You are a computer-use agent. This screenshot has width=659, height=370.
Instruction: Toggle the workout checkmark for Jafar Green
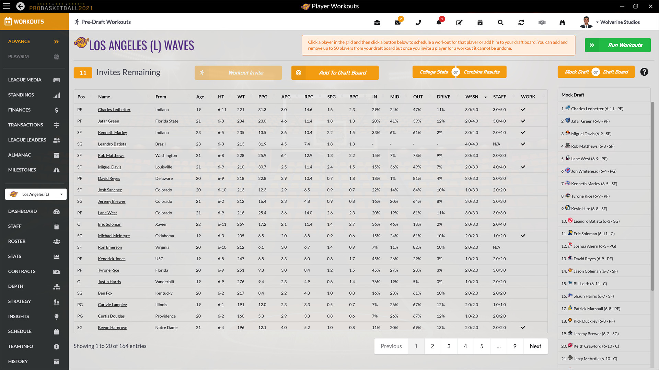click(523, 121)
